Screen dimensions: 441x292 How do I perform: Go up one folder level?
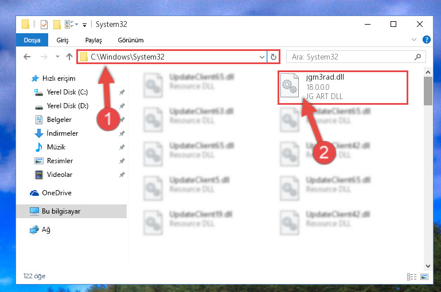click(69, 57)
